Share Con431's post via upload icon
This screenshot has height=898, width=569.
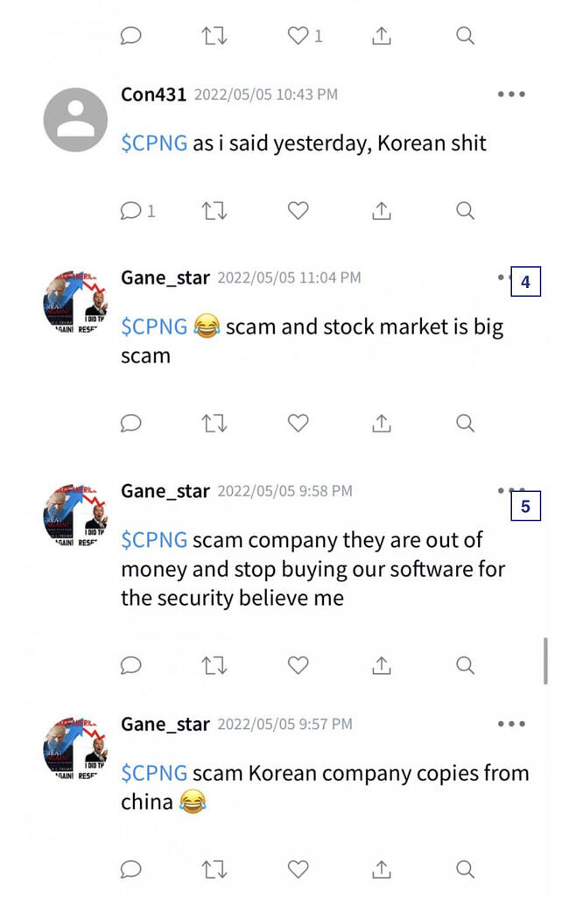(382, 211)
